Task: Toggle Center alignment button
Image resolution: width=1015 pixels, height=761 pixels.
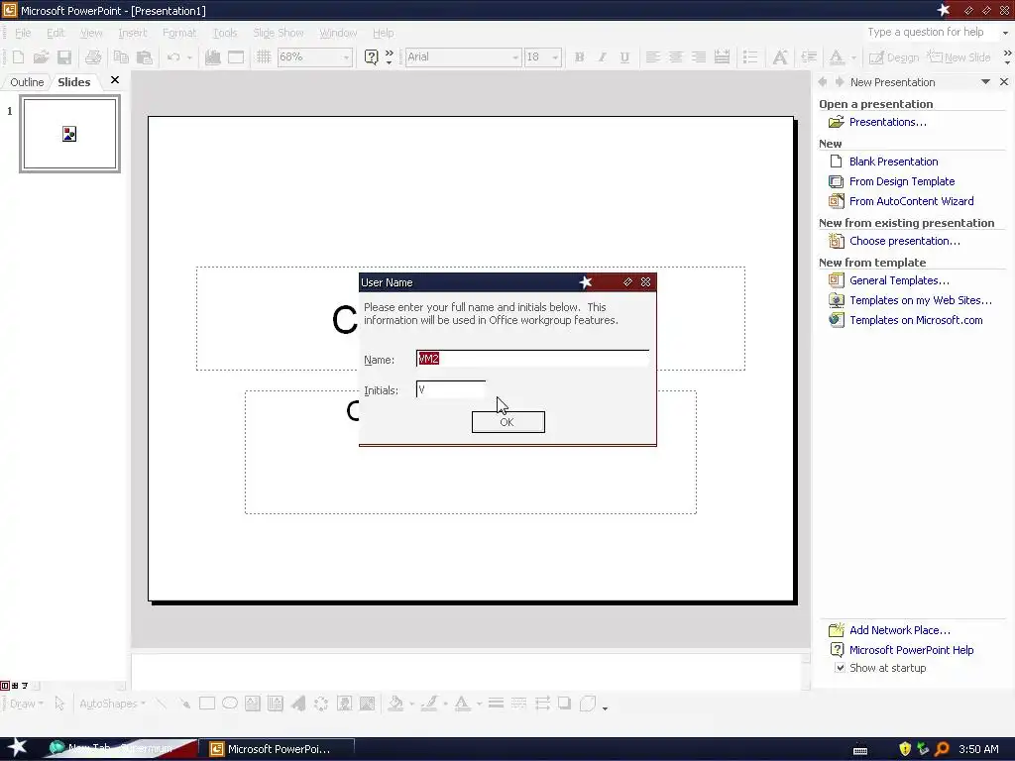Action: 676,56
